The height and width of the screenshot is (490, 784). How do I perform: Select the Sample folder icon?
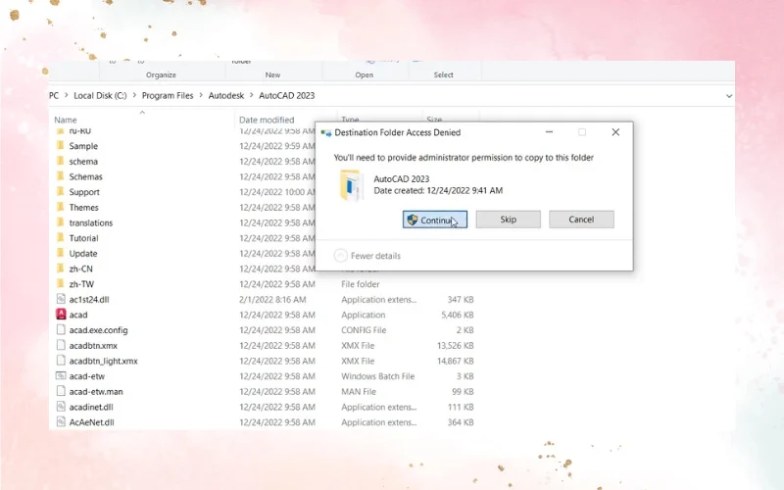pyautogui.click(x=61, y=146)
